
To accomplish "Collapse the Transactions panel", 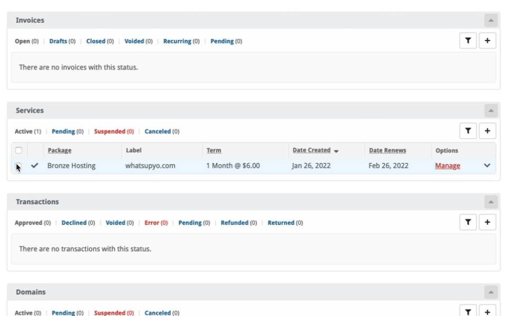I will click(491, 202).
